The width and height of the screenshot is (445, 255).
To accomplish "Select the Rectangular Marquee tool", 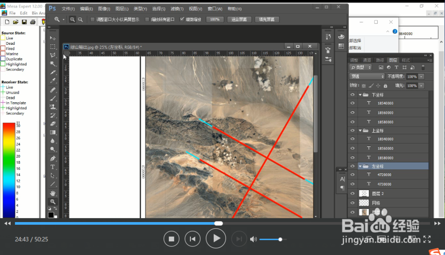I will (x=53, y=47).
